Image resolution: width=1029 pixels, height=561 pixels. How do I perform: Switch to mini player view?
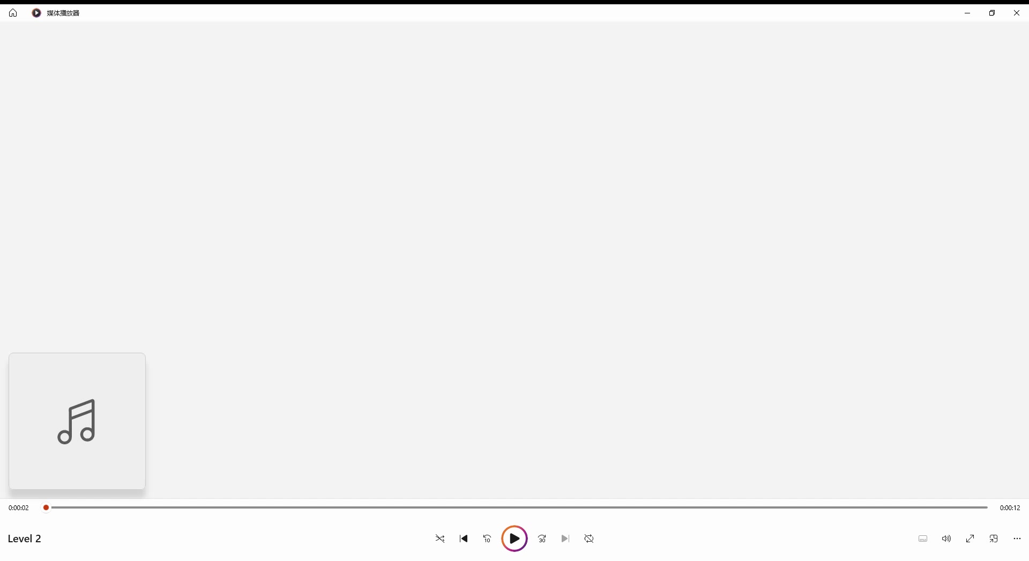click(x=994, y=539)
